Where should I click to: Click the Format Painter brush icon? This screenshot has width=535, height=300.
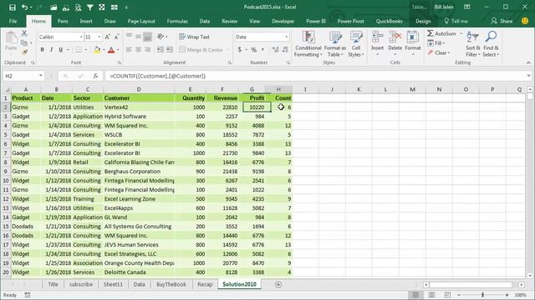pyautogui.click(x=24, y=52)
